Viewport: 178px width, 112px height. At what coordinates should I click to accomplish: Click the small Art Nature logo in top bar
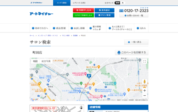[x=36, y=3]
